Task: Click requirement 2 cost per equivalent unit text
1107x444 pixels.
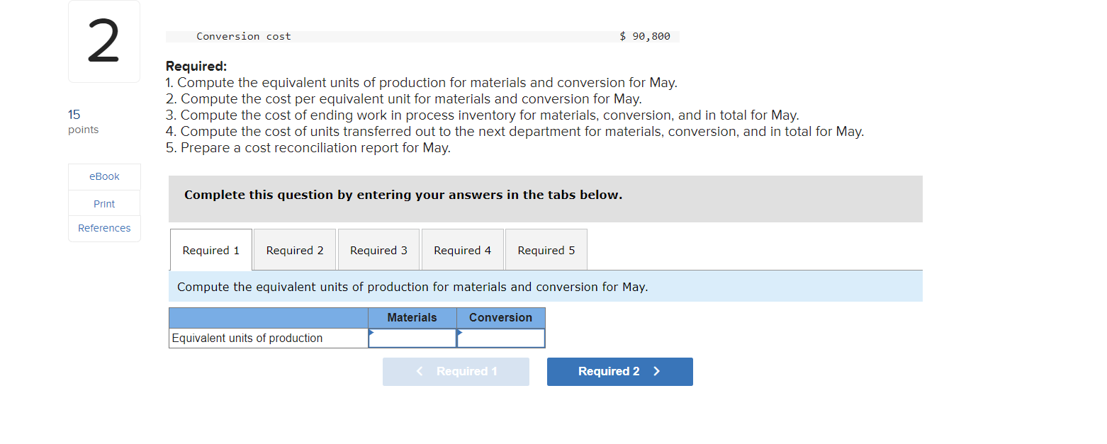Action: click(404, 99)
